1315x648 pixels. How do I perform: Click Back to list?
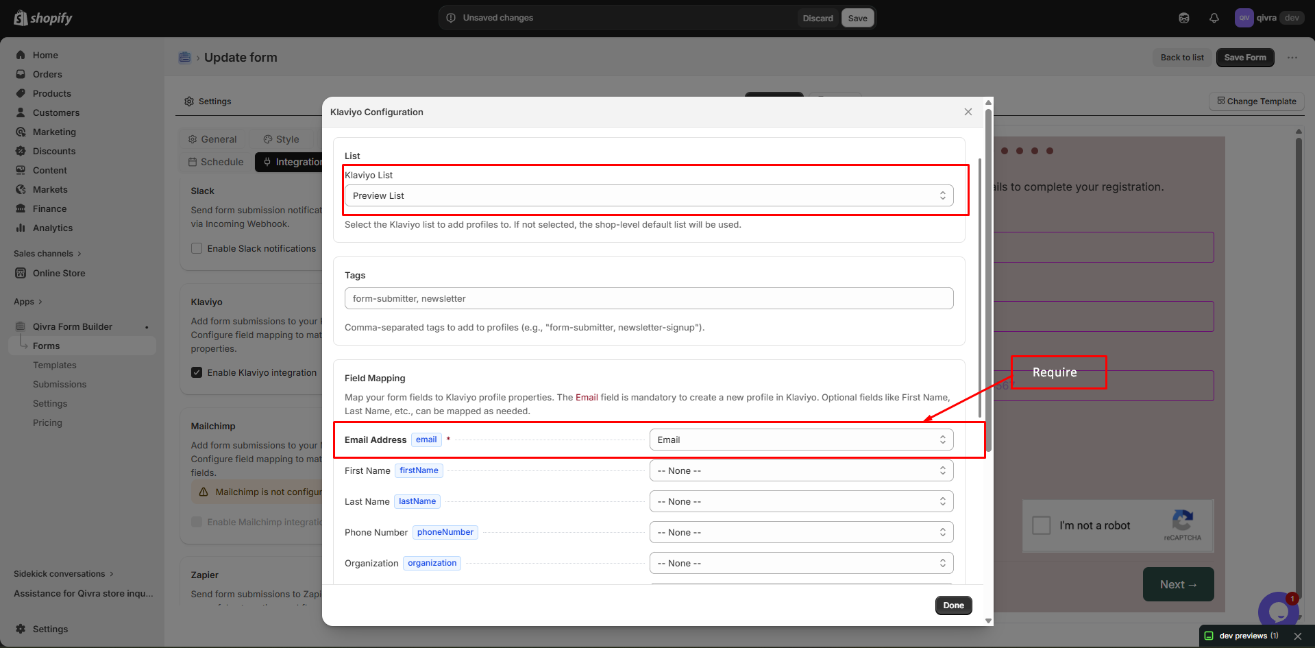[x=1182, y=58]
